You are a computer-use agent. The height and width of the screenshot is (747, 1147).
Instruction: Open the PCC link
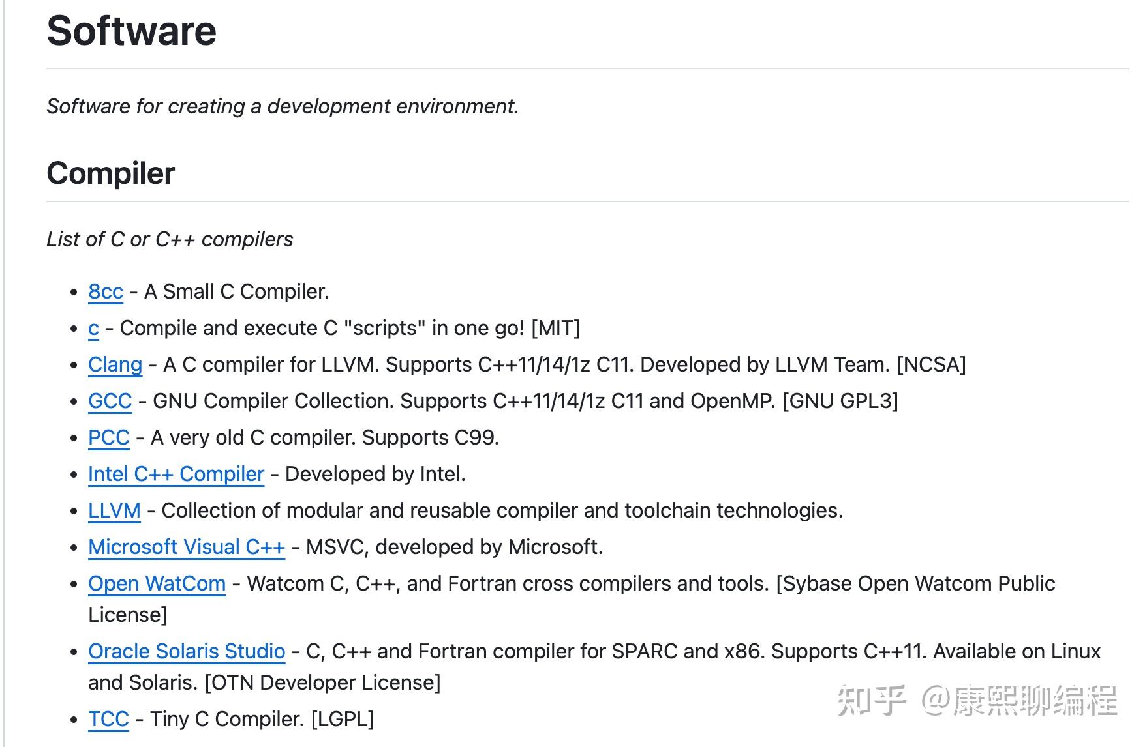point(109,437)
